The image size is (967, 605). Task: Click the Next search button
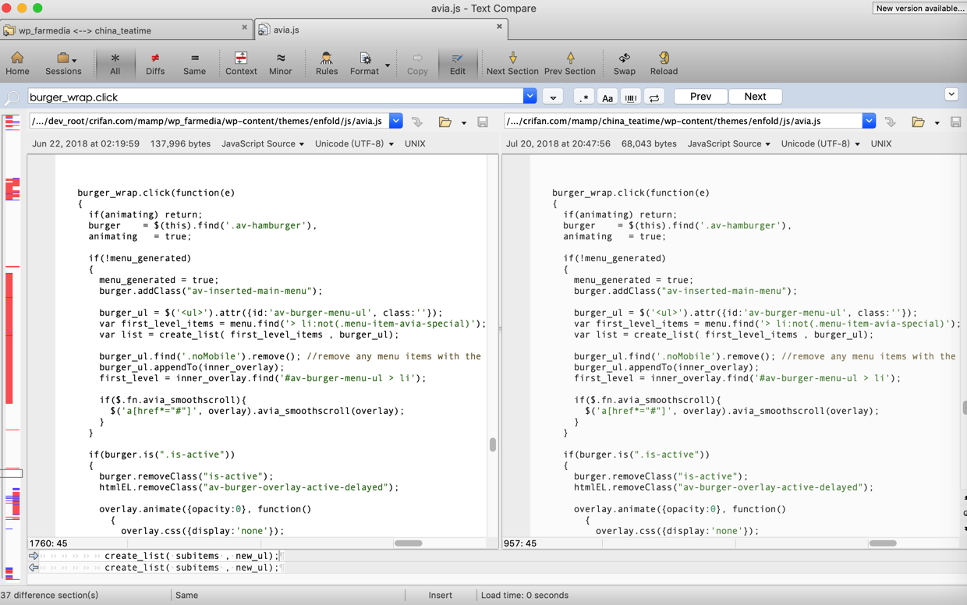pyautogui.click(x=755, y=97)
